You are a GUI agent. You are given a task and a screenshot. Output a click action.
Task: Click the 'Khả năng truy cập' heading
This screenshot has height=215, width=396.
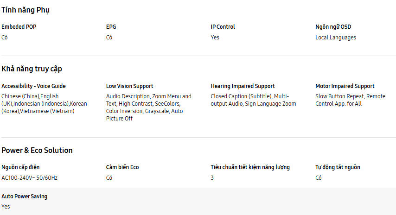[32, 69]
